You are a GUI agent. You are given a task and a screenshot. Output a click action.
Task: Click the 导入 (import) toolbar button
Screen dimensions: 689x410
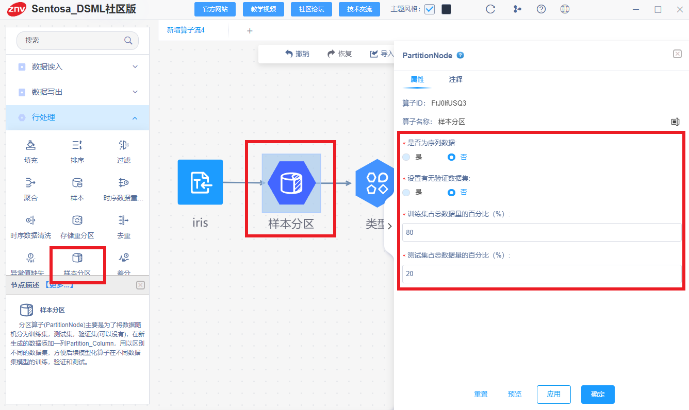(382, 54)
